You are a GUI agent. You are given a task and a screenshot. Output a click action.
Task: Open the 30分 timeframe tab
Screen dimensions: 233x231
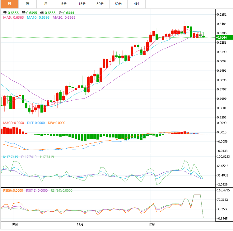point(100,4)
